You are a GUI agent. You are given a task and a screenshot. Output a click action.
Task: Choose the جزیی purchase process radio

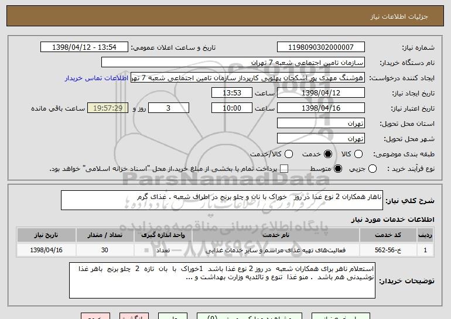pos(372,169)
